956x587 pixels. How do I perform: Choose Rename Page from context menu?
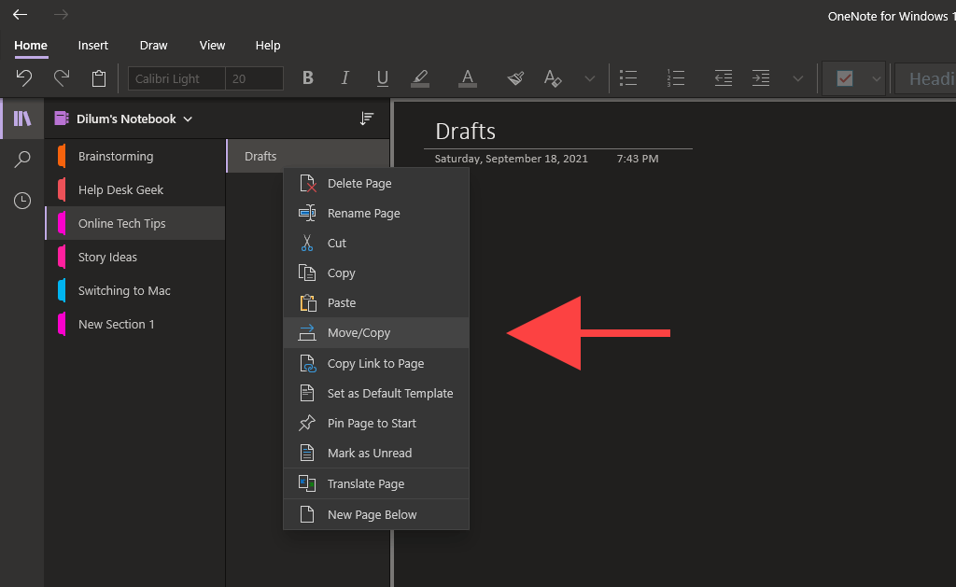coord(376,214)
